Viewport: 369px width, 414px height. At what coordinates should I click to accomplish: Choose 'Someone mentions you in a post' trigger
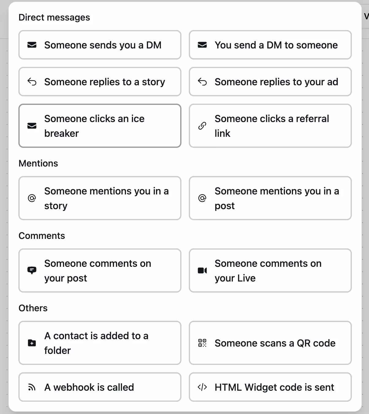pyautogui.click(x=270, y=198)
